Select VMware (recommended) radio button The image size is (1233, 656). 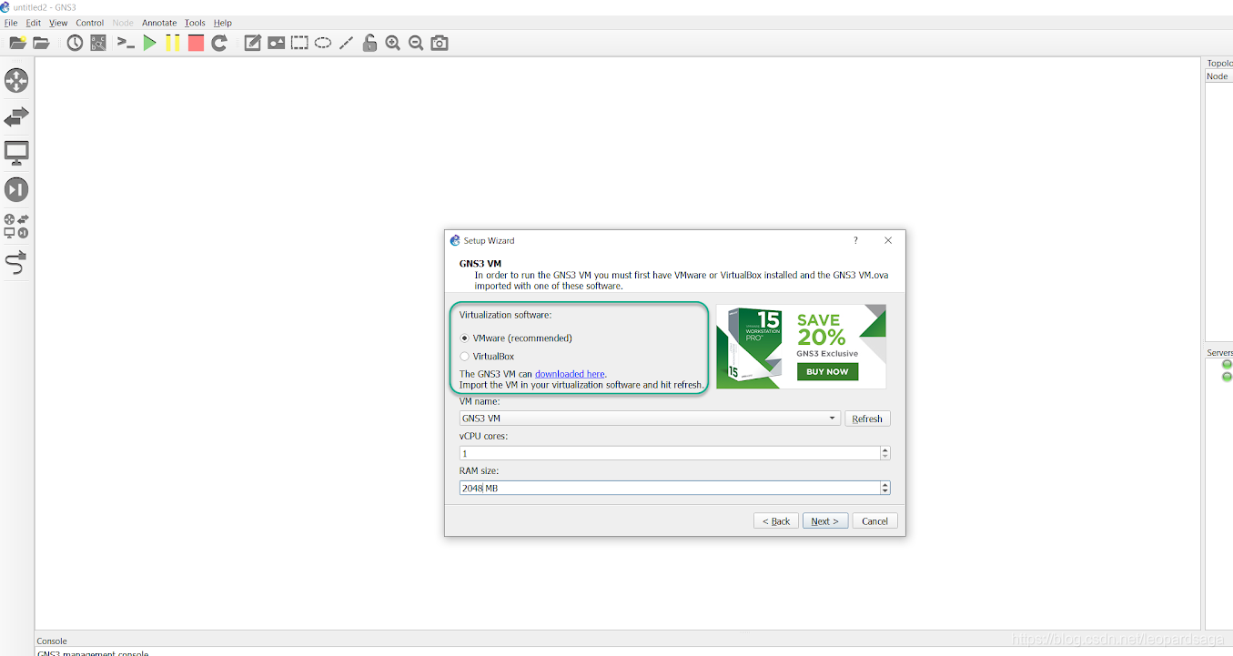(x=465, y=338)
